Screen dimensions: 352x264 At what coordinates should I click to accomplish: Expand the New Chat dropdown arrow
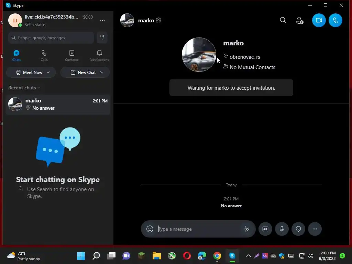(102, 72)
